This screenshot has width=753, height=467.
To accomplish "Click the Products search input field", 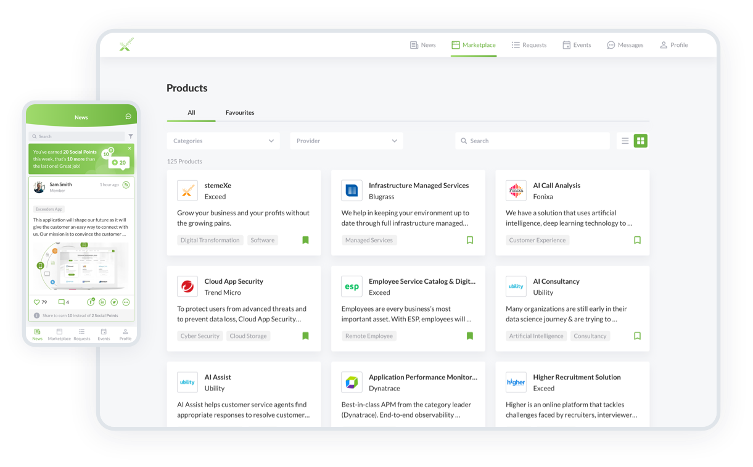I will pos(532,141).
